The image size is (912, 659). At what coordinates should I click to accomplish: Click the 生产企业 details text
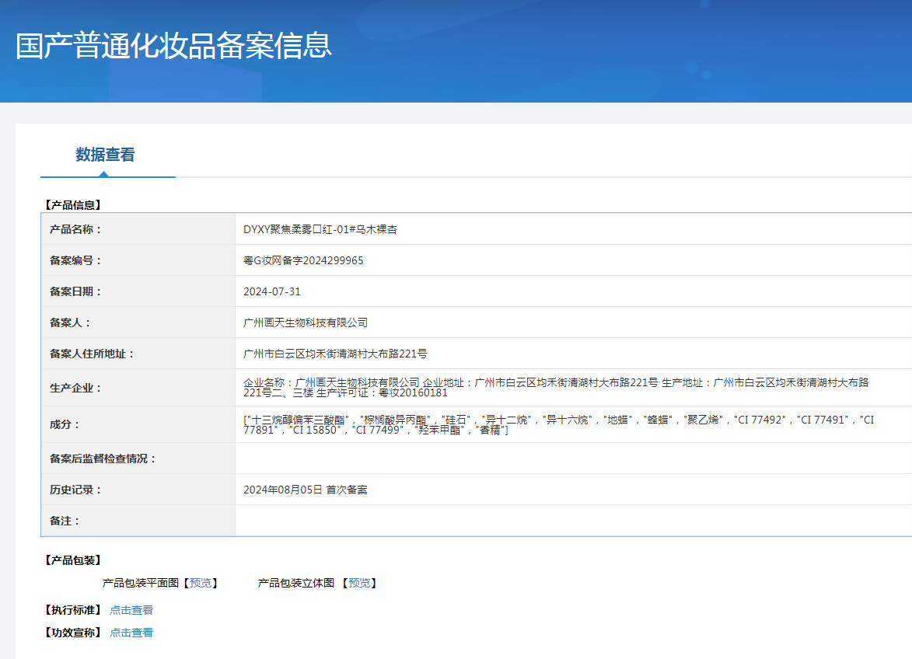(556, 388)
